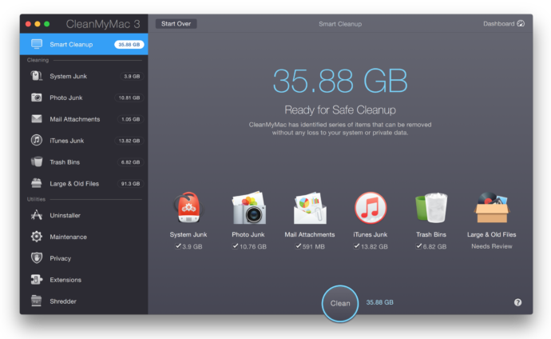Click the Large & Old Files sidebar icon
Viewport: 551px width, 339px height.
pyautogui.click(x=37, y=183)
